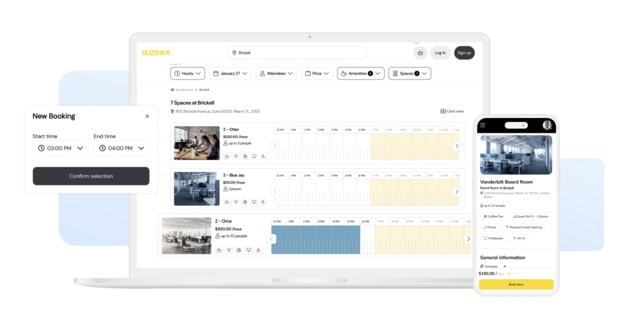This screenshot has width=628, height=324.
Task: Tap the Coffee/Tea amenity tag on the phone
Action: click(493, 217)
